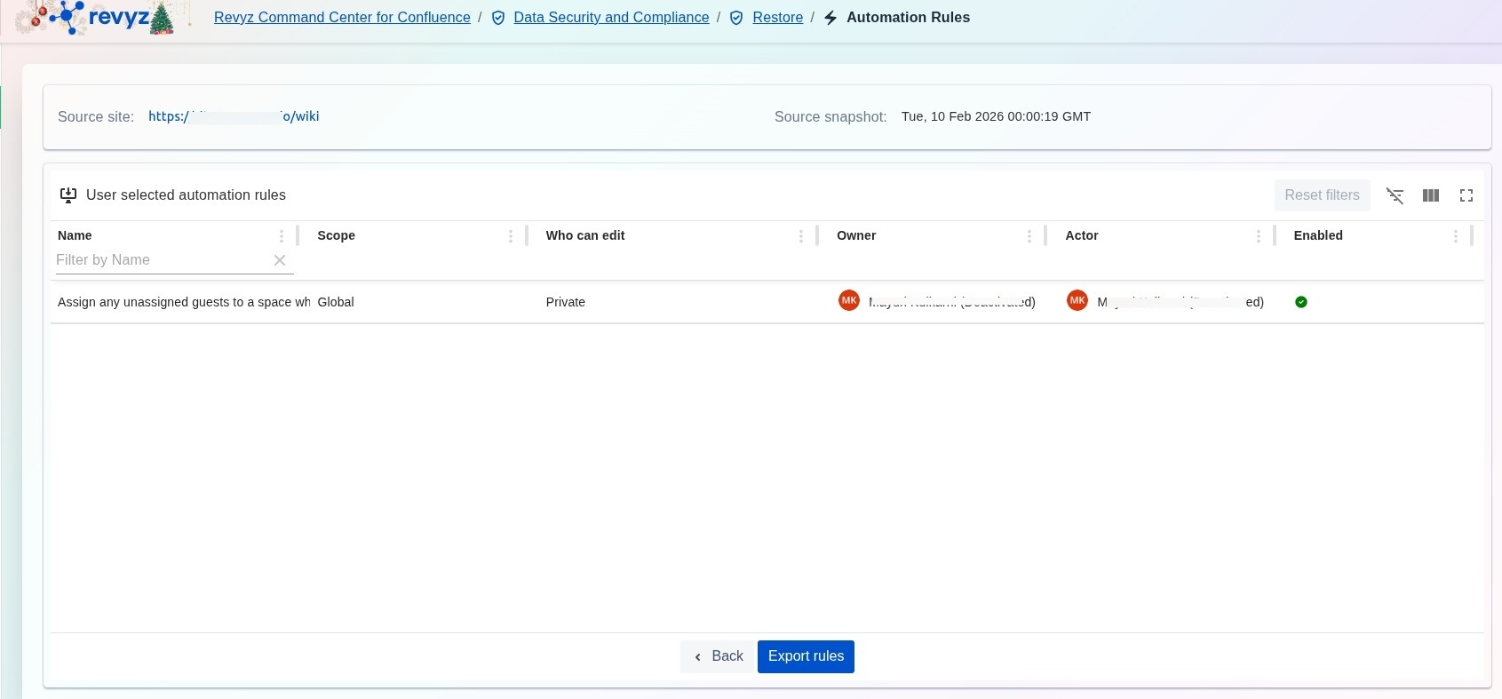Screen dimensions: 1502x699
Task: Open the Name column actions menu
Action: click(282, 236)
